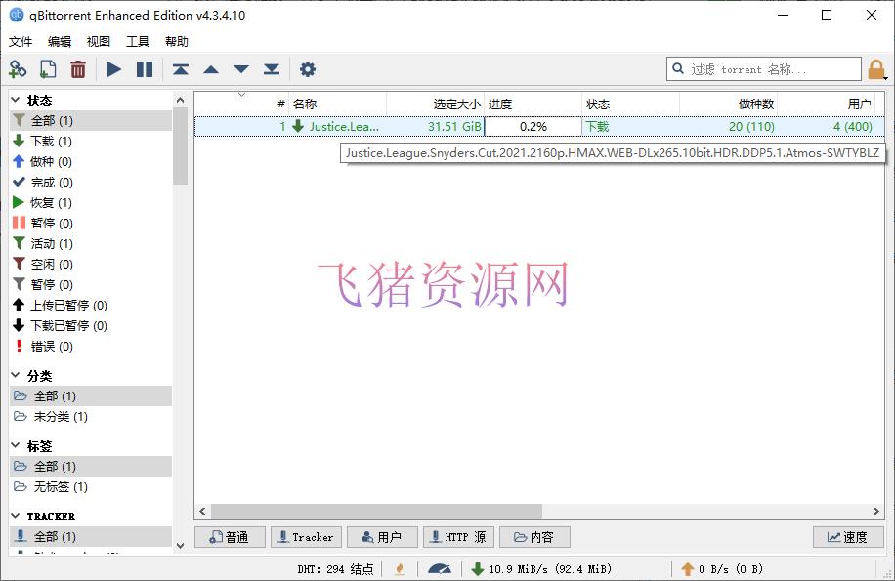
Task: Select 下载已暂停 (0) filter
Action: click(x=91, y=325)
